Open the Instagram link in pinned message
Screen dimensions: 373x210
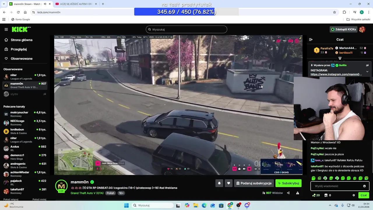[x=336, y=74]
